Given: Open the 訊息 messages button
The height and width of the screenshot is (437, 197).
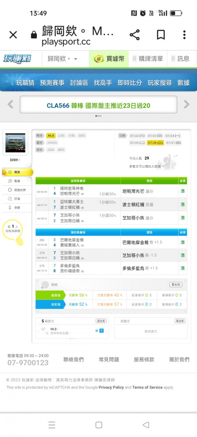Looking at the screenshot, I should (180, 59).
